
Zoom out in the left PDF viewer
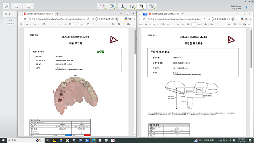point(61,24)
